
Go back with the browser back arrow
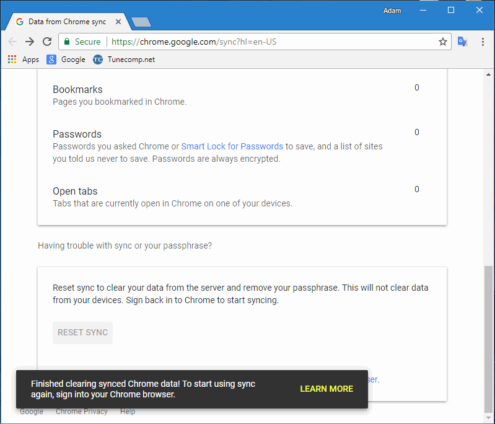pyautogui.click(x=12, y=42)
